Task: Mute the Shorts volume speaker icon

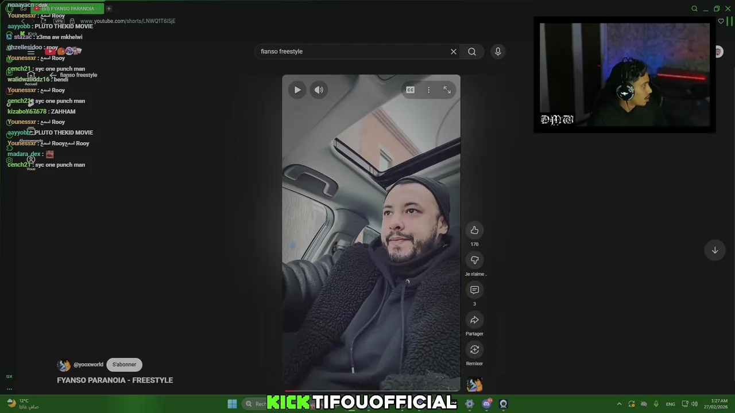Action: [x=319, y=90]
